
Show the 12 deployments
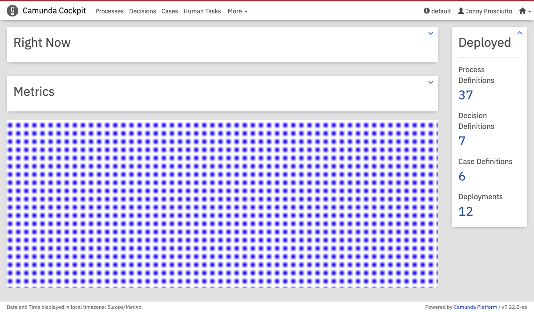(x=465, y=211)
